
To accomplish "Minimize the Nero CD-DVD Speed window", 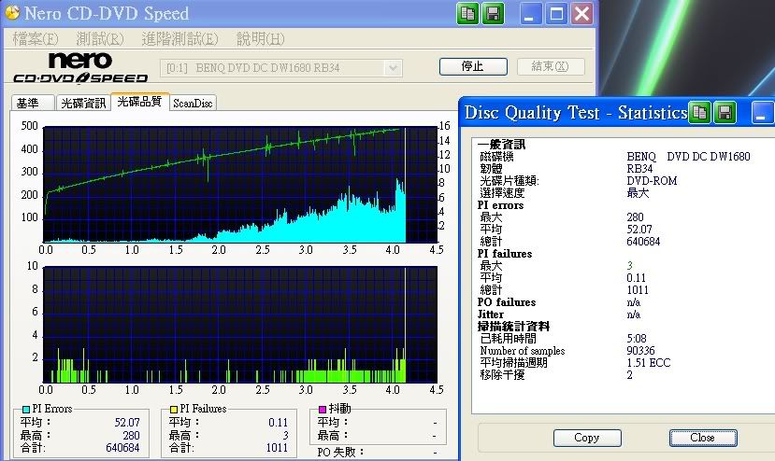I will pos(529,14).
